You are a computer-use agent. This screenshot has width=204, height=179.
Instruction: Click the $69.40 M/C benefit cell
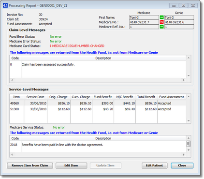pyautogui.click(x=125, y=109)
